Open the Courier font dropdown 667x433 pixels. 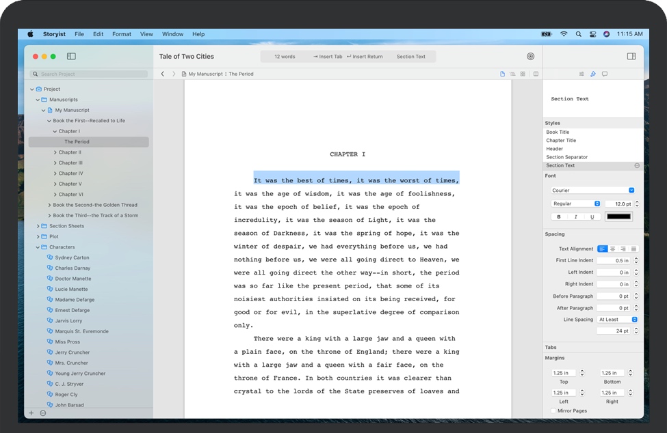click(592, 191)
